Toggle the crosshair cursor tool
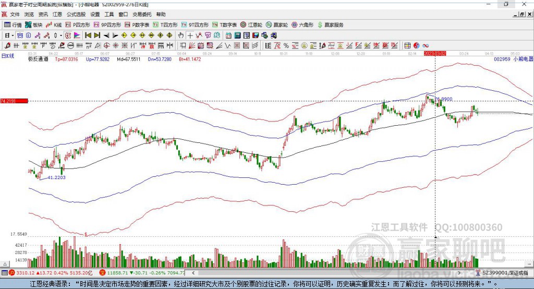Viewport: 534px width, 289px height. 190,35
